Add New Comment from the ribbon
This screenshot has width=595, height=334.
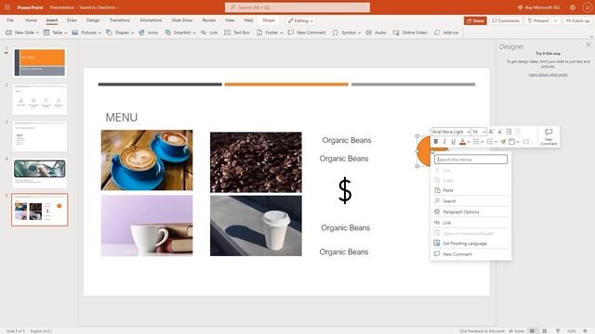pos(307,32)
